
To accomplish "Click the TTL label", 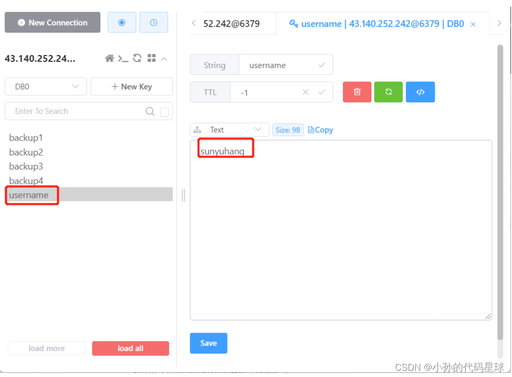I will click(210, 92).
